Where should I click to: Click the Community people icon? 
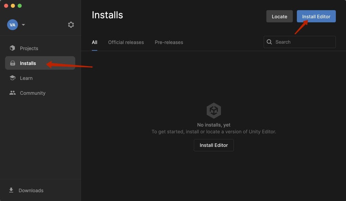(x=13, y=93)
